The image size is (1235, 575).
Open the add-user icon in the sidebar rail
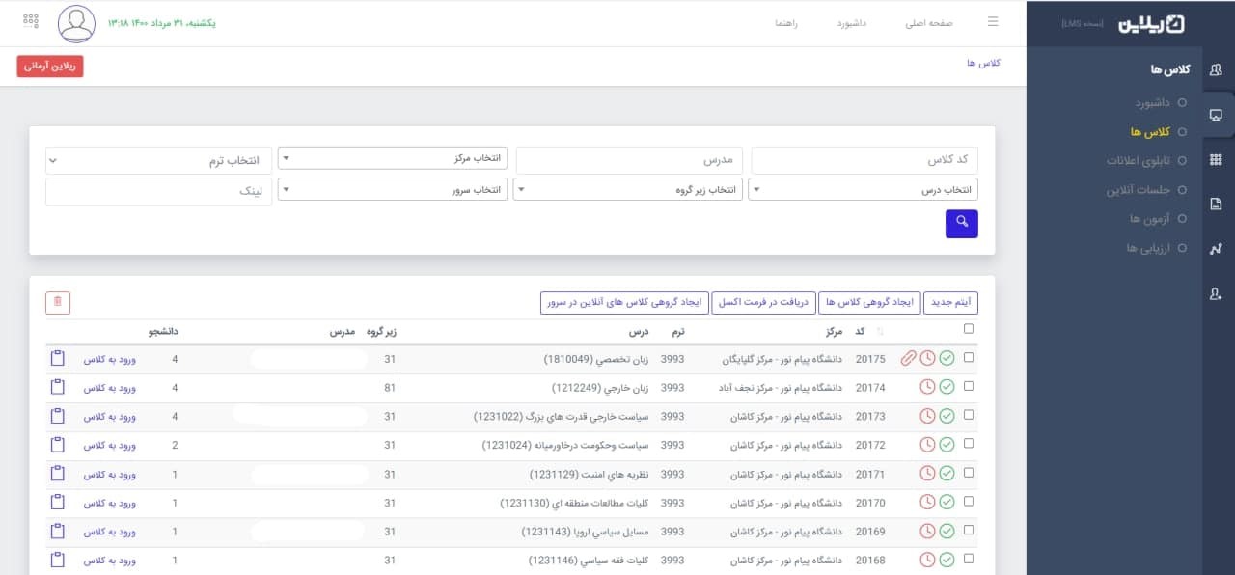tap(1216, 294)
